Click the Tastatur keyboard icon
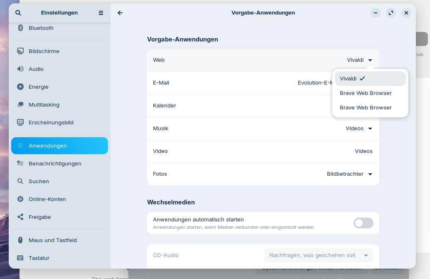This screenshot has height=279, width=430. pyautogui.click(x=20, y=258)
